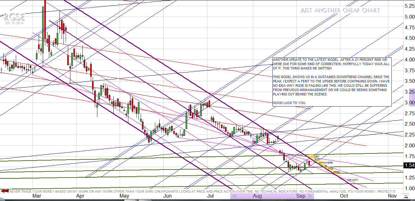Click the Mar label on the time axis

[x=37, y=196]
